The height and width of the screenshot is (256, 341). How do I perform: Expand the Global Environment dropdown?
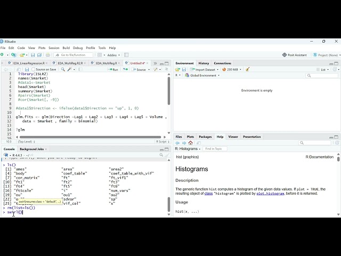202,75
